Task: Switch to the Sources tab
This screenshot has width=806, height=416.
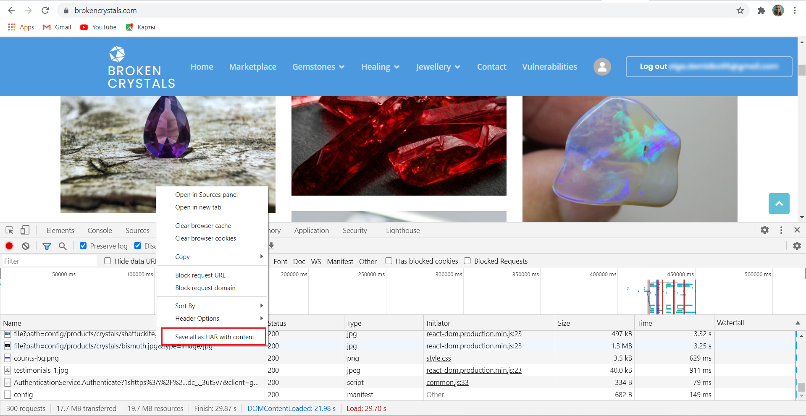Action: pyautogui.click(x=137, y=230)
